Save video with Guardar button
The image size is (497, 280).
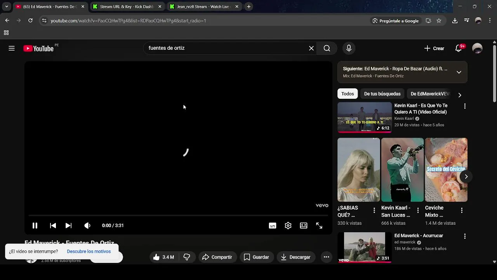click(256, 257)
